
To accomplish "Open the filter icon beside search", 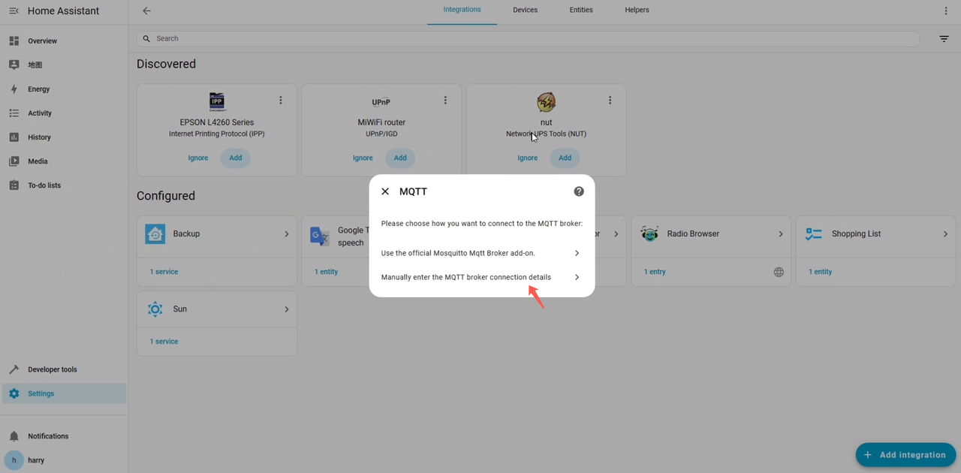I will point(944,39).
